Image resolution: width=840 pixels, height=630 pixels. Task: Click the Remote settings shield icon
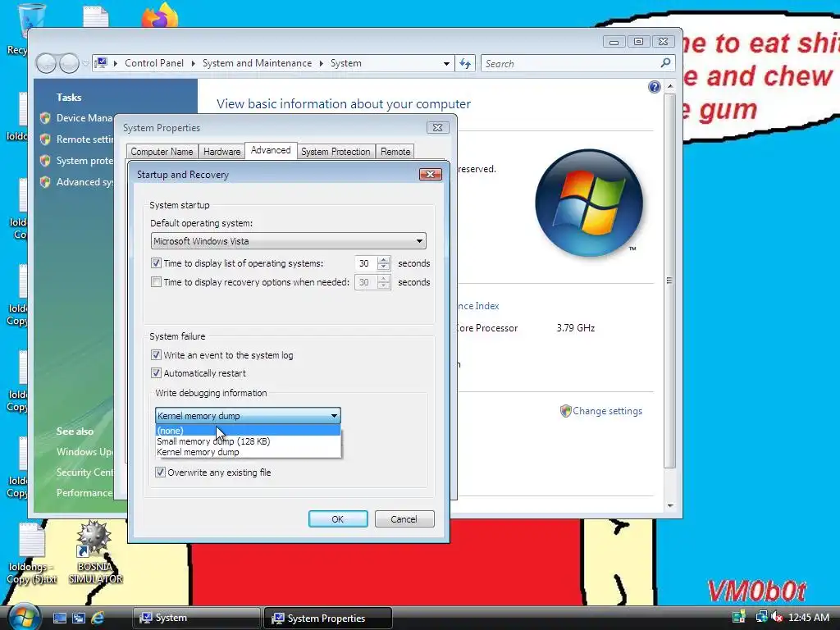pos(46,139)
